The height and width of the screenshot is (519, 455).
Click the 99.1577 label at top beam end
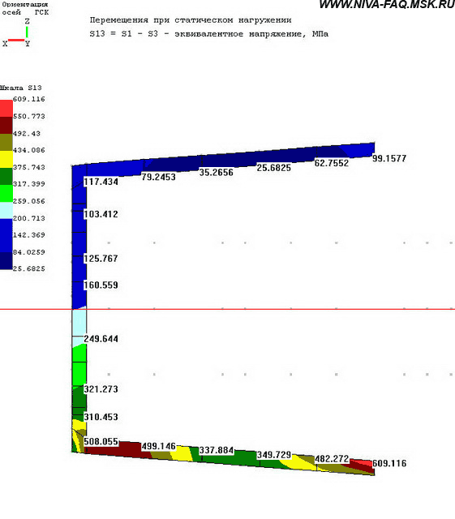389,159
